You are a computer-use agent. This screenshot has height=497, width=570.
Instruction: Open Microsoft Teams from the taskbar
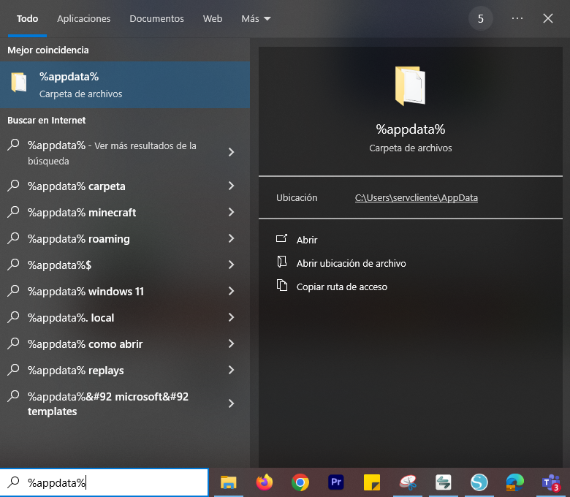pos(550,482)
